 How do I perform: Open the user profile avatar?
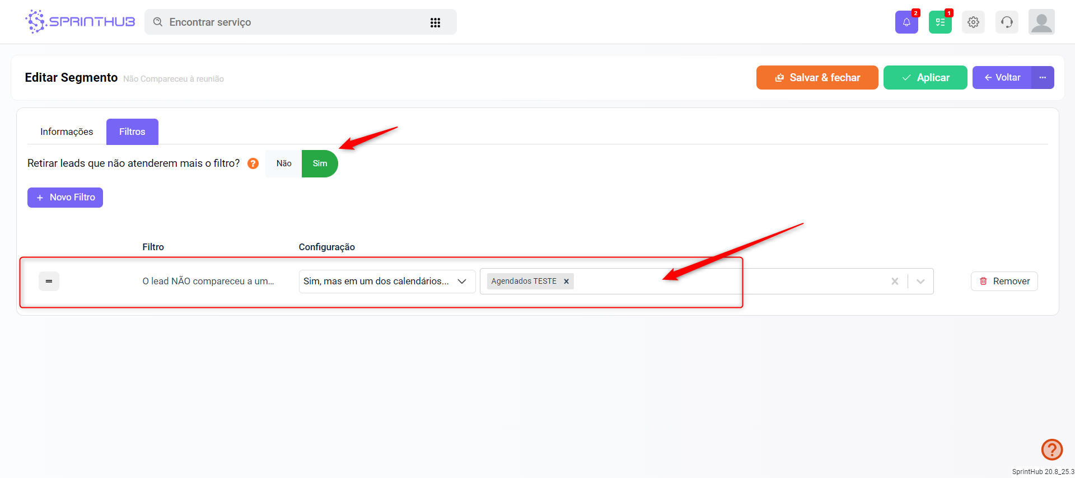tap(1041, 22)
